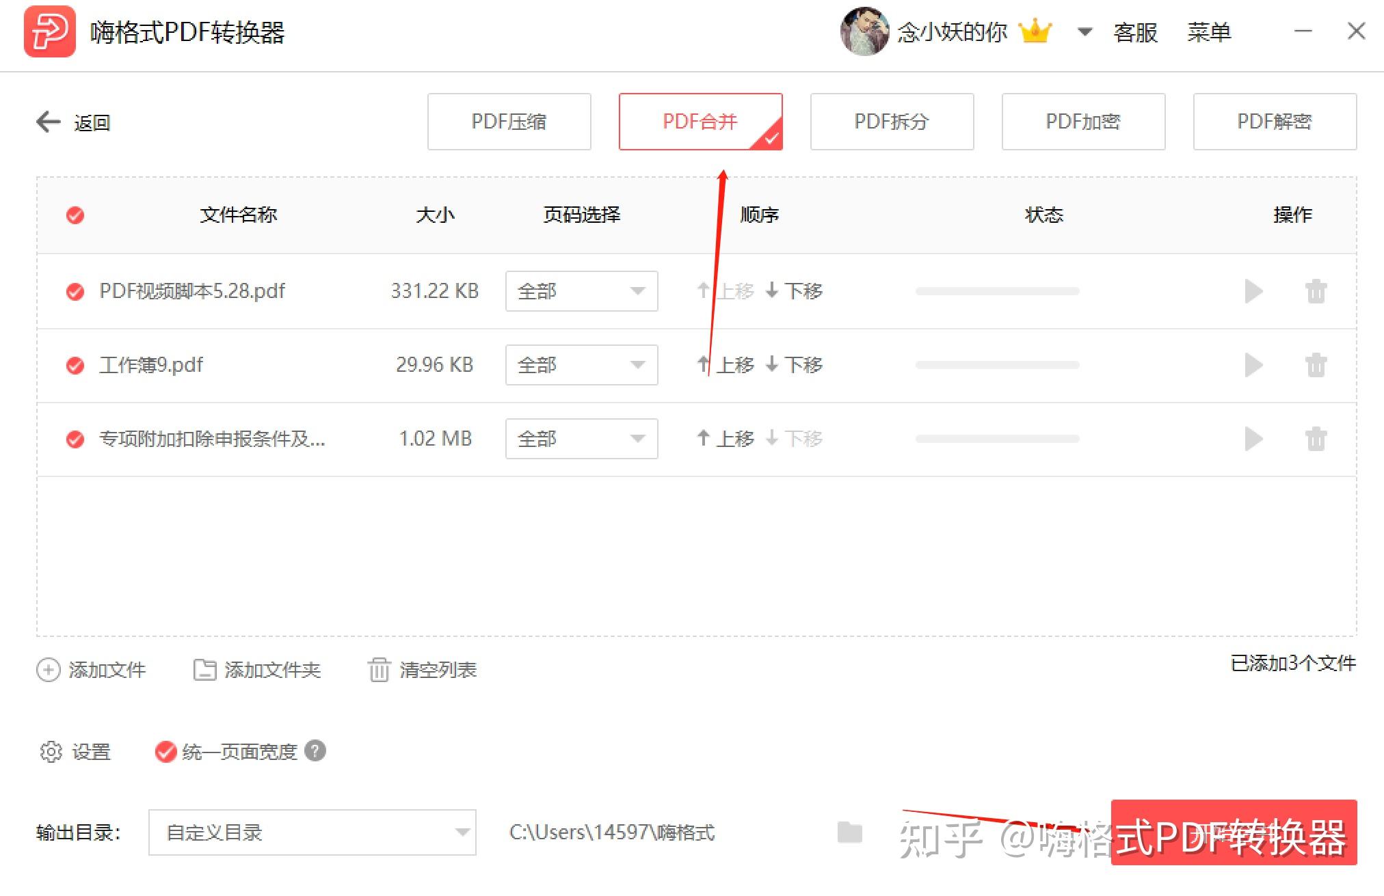The height and width of the screenshot is (896, 1384).
Task: Toggle 统一页面宽度 checkbox
Action: 165,752
